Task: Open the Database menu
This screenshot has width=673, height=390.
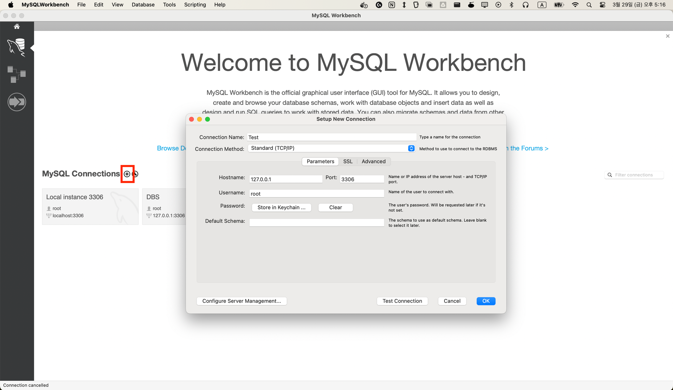Action: 143,5
